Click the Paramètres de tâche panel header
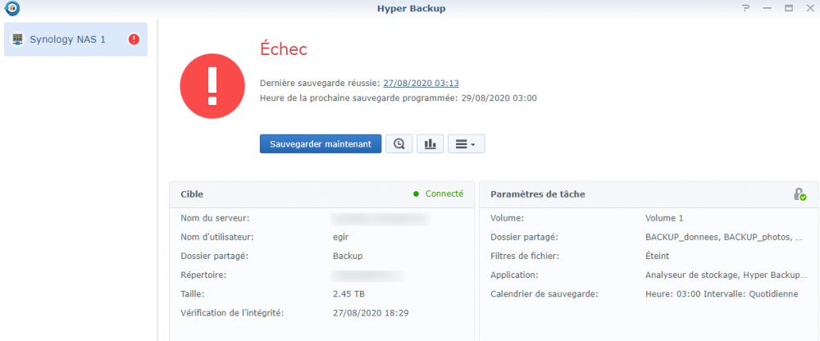This screenshot has height=341, width=820. [649, 194]
